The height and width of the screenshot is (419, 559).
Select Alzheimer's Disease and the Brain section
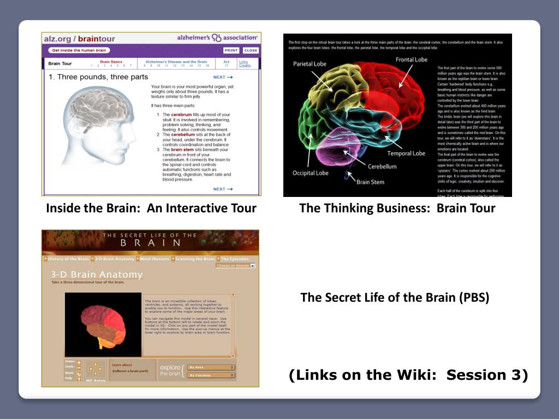tap(176, 62)
